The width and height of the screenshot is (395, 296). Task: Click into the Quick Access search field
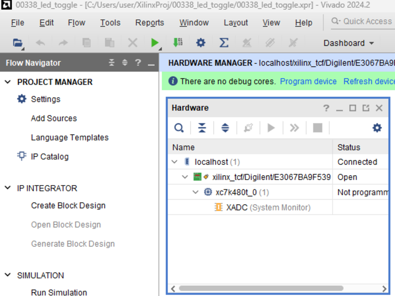[363, 22]
